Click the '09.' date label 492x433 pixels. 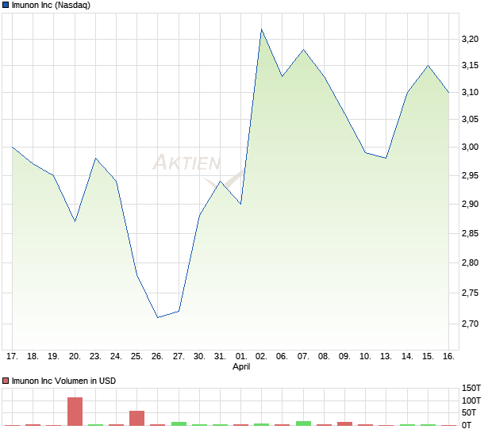(x=344, y=357)
